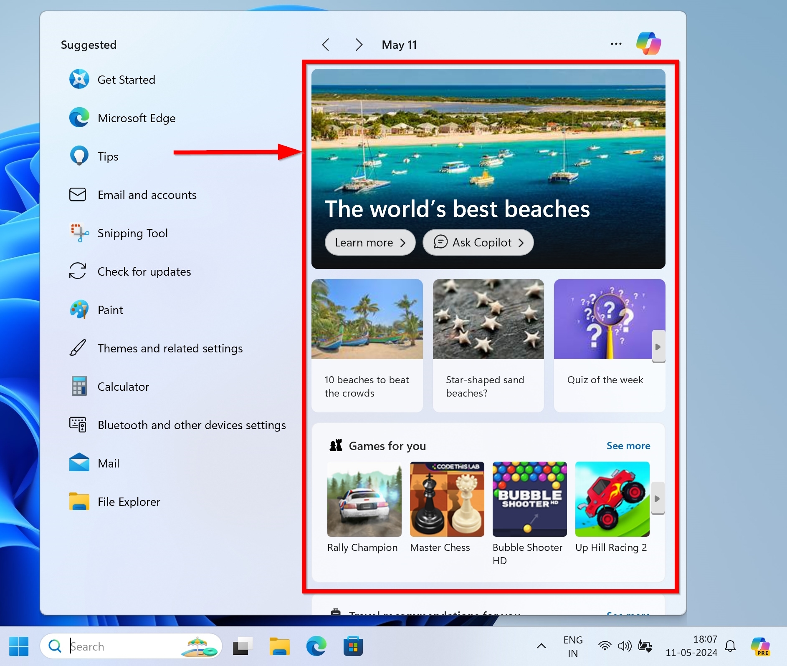The width and height of the screenshot is (787, 666).
Task: Go to next day with right chevron
Action: 359,45
